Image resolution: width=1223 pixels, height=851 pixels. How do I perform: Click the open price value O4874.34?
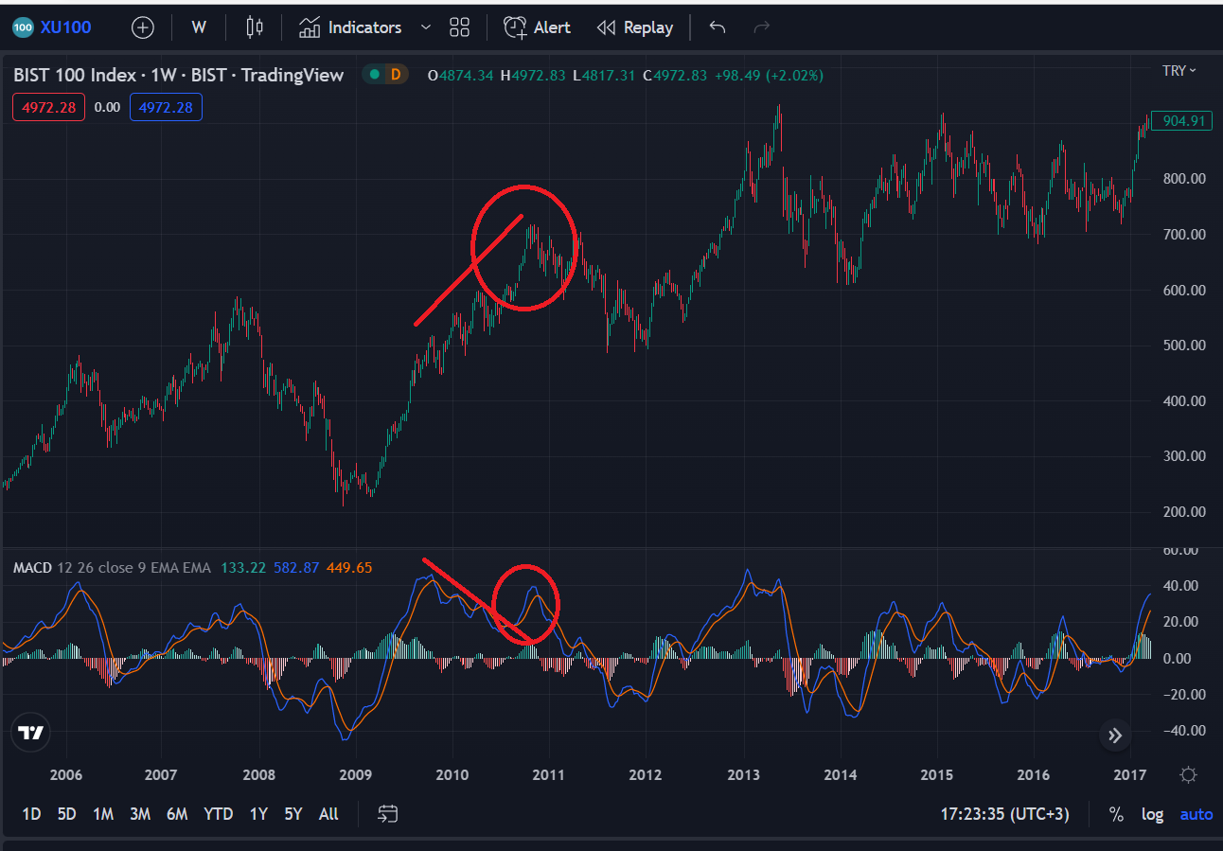[461, 76]
